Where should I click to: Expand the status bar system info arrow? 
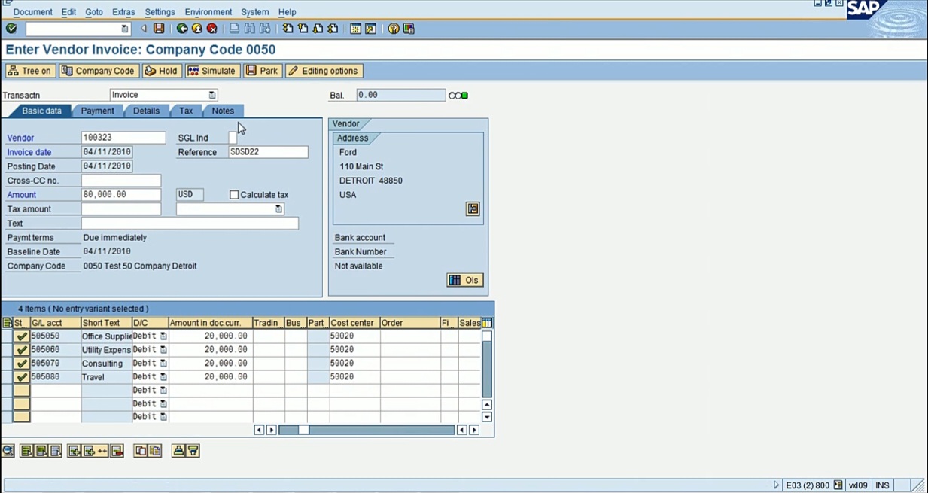pyautogui.click(x=777, y=485)
